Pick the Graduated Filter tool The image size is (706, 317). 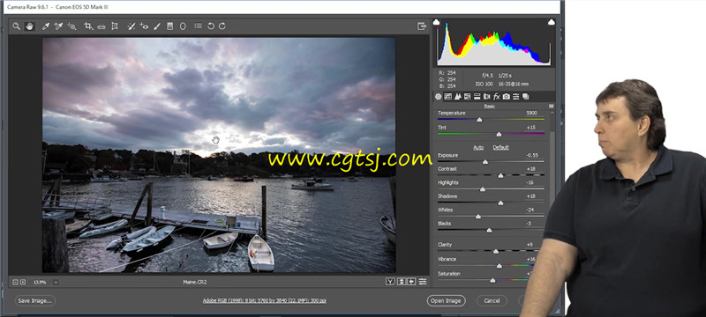click(169, 26)
